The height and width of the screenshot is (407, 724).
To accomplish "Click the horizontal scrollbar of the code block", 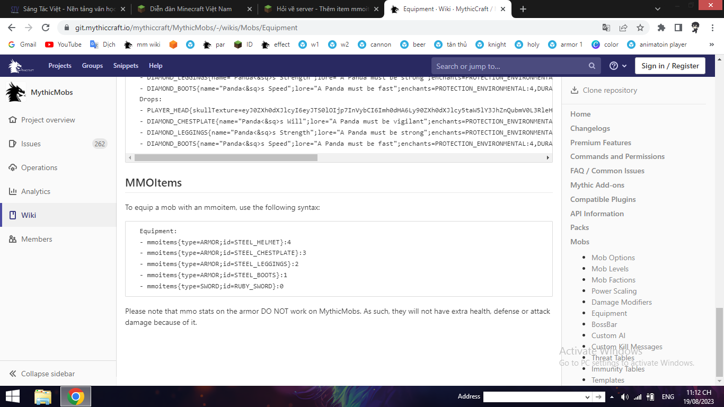I will 226,157.
